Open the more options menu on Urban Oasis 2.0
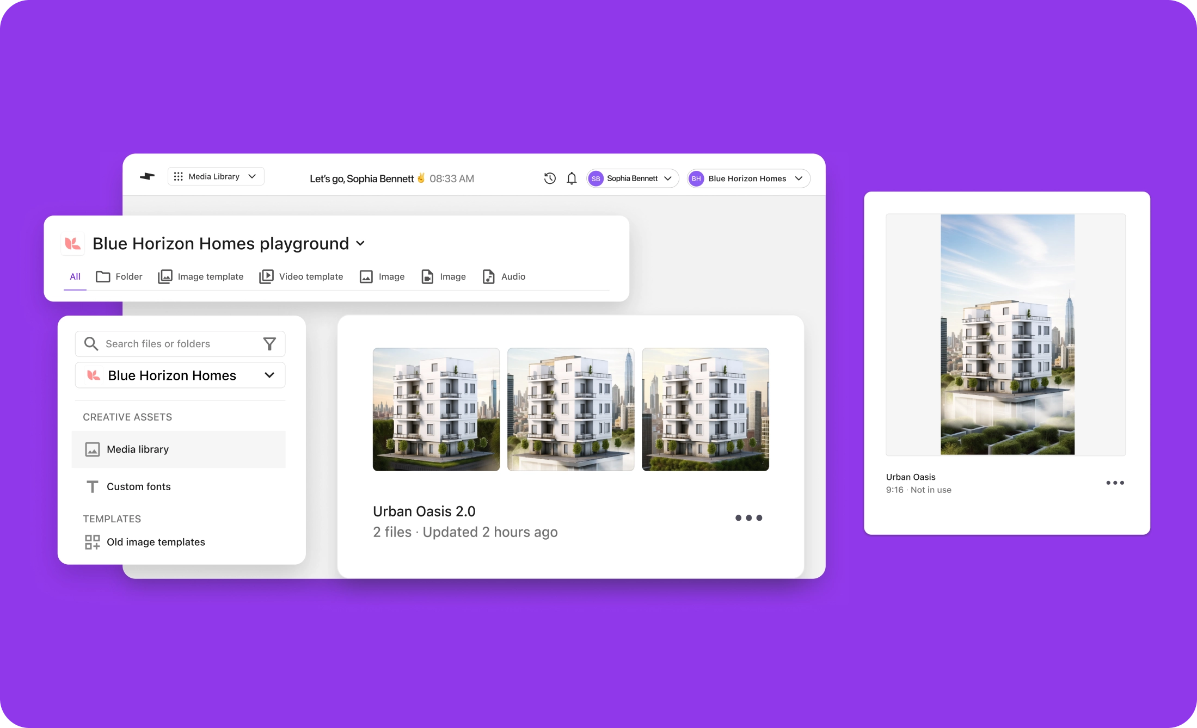Viewport: 1197px width, 728px height. (x=748, y=517)
